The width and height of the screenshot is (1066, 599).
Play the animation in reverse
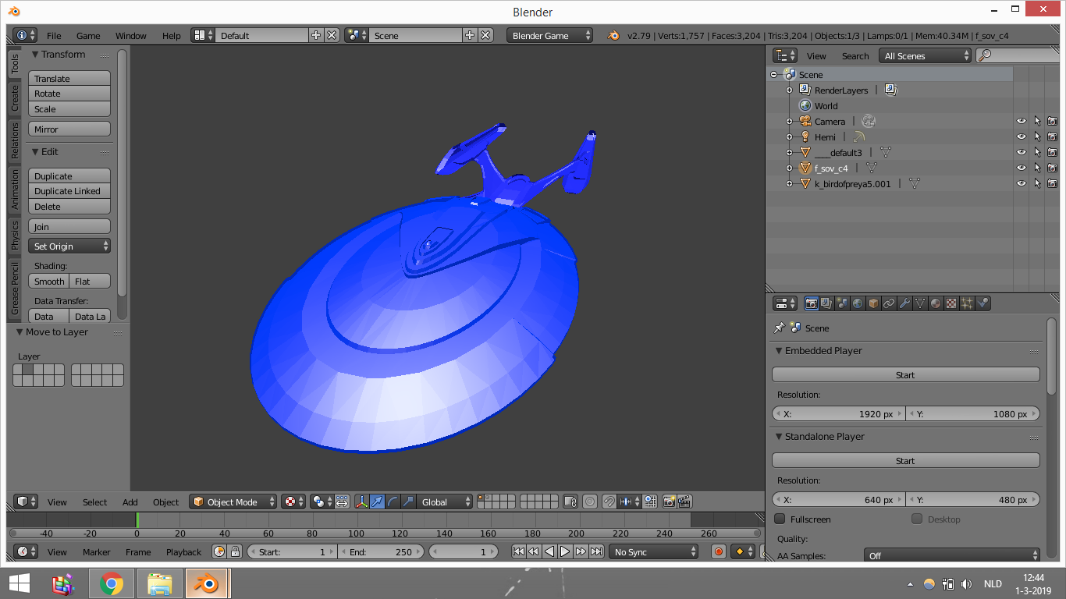pyautogui.click(x=549, y=551)
